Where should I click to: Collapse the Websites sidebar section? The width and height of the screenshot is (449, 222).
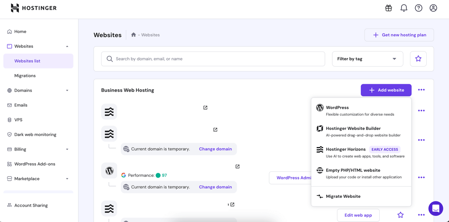pyautogui.click(x=67, y=46)
